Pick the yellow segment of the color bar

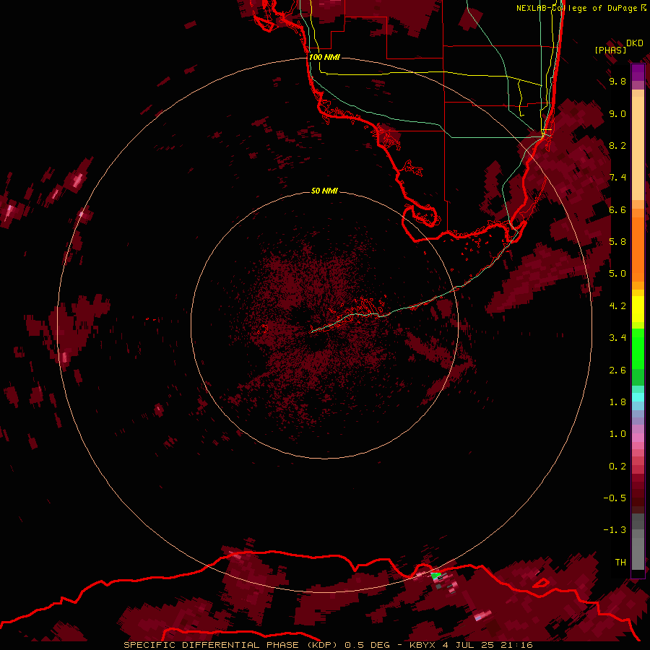[x=638, y=309]
